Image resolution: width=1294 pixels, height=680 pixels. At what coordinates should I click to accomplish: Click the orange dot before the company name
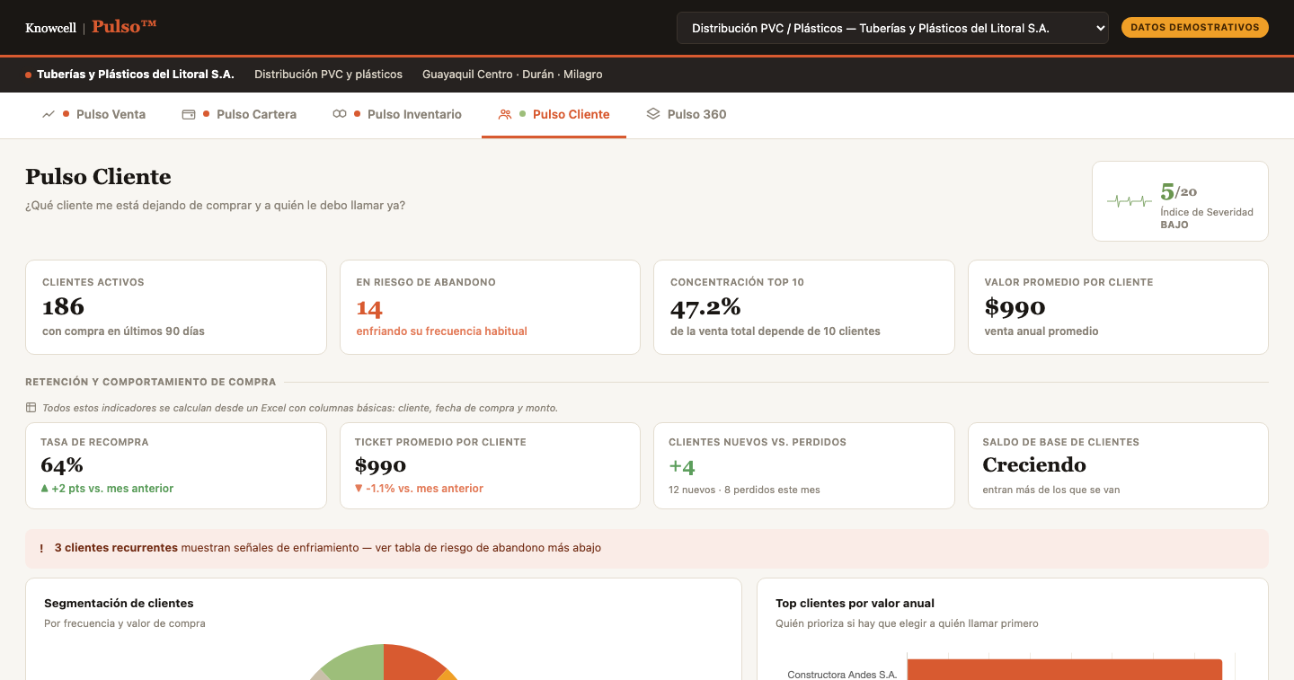coord(29,75)
